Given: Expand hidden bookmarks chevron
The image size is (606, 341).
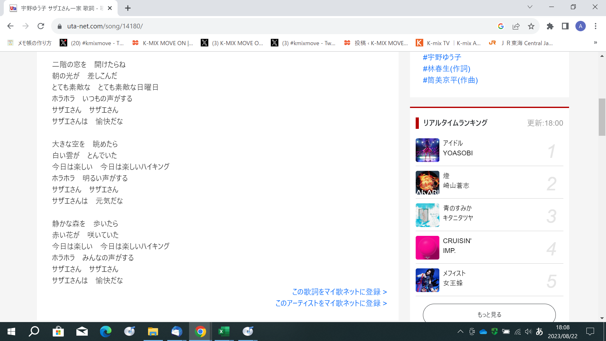Looking at the screenshot, I should (595, 43).
